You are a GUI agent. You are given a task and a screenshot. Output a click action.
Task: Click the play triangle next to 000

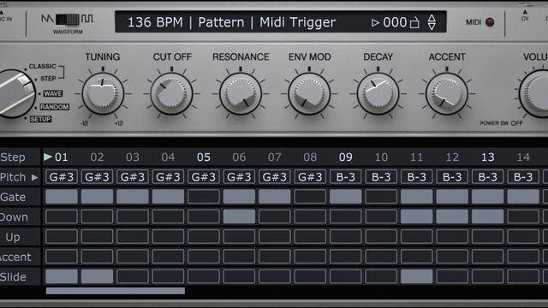point(375,23)
